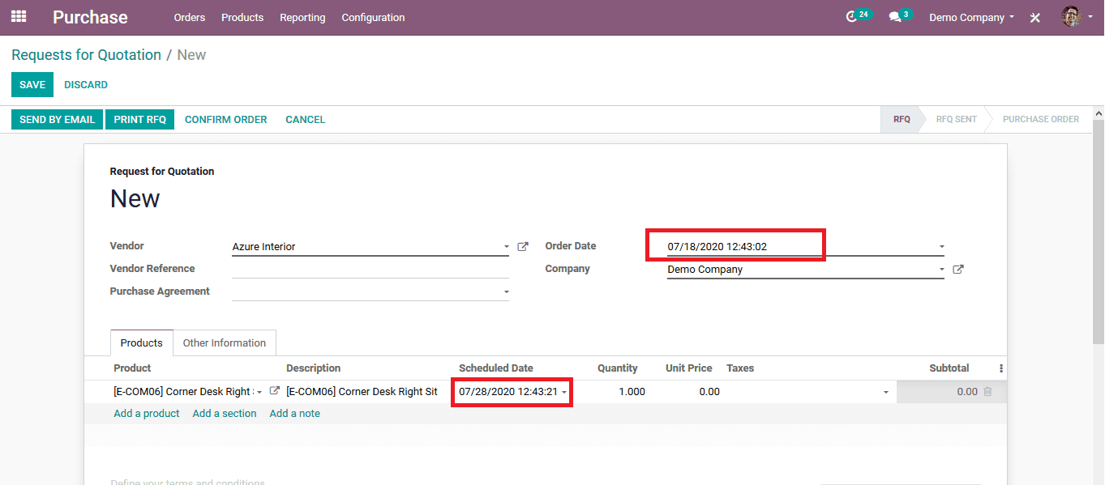Switch to the Products tab
This screenshot has height=485, width=1105.
click(x=142, y=342)
